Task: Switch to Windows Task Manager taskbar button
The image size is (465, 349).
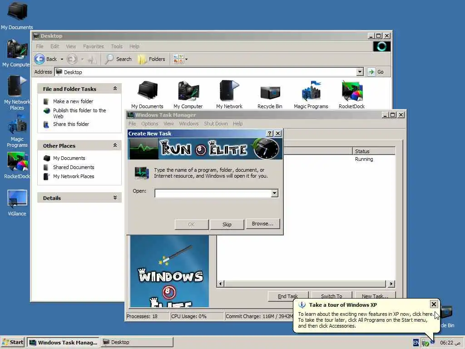Action: pos(63,342)
